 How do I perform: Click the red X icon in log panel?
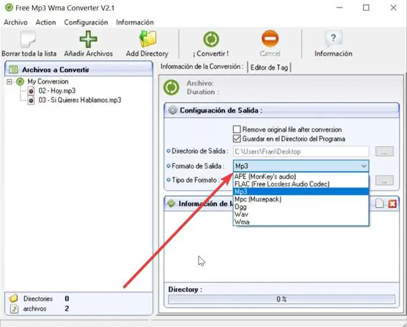pos(392,204)
